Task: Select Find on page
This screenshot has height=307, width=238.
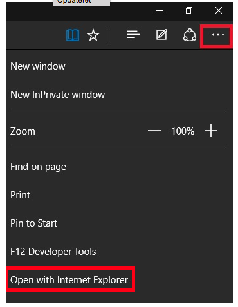Action: pyautogui.click(x=38, y=167)
